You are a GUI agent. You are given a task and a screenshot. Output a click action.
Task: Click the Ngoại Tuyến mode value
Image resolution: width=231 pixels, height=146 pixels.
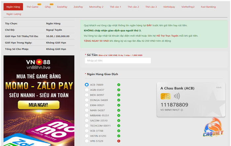point(54,30)
